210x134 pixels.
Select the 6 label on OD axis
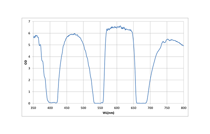tap(29, 33)
